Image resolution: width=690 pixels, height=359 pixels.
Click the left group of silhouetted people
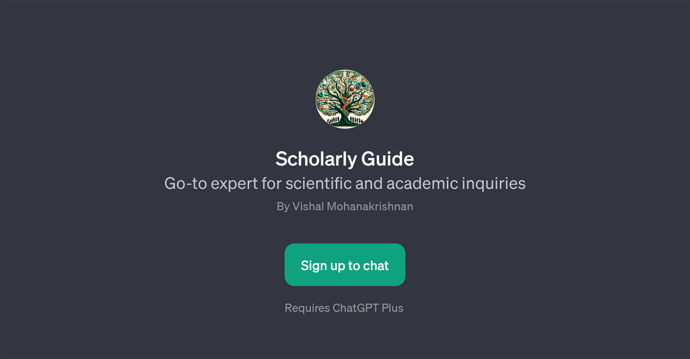pyautogui.click(x=334, y=119)
